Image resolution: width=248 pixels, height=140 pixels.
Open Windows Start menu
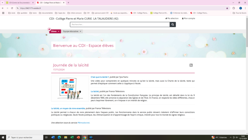click(x=3, y=137)
